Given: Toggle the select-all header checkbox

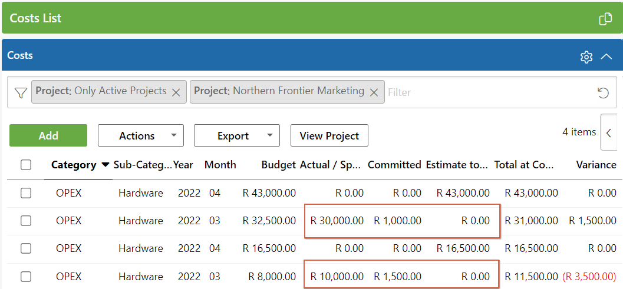Looking at the screenshot, I should tap(26, 165).
